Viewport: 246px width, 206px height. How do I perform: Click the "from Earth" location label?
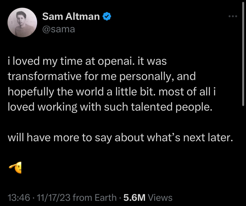(x=95, y=197)
